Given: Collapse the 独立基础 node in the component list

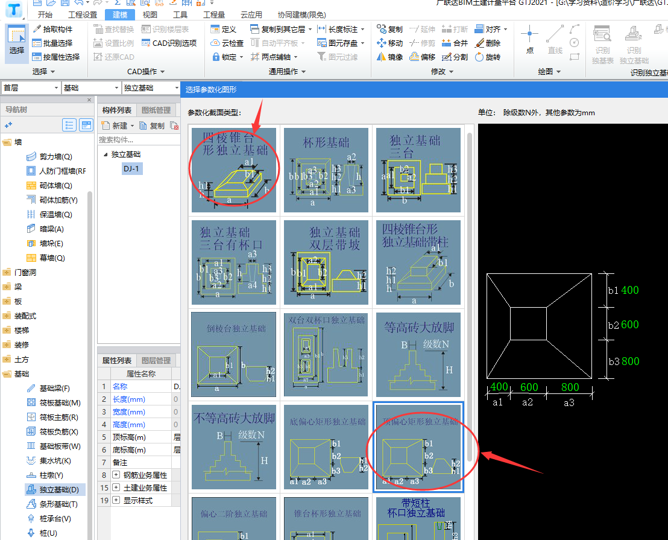Looking at the screenshot, I should (106, 154).
